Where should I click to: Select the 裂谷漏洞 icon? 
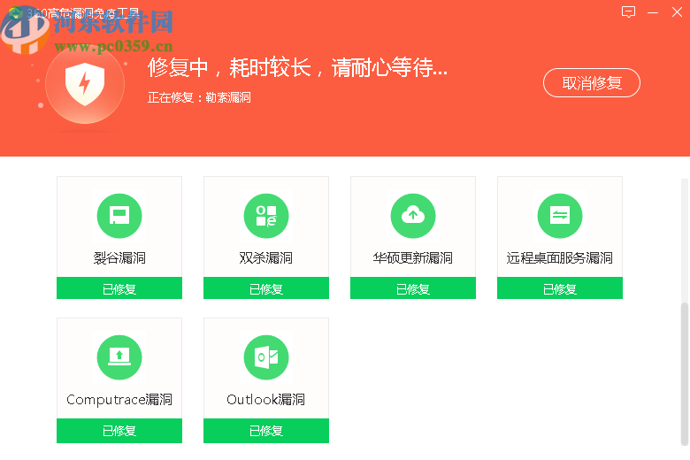coord(119,216)
